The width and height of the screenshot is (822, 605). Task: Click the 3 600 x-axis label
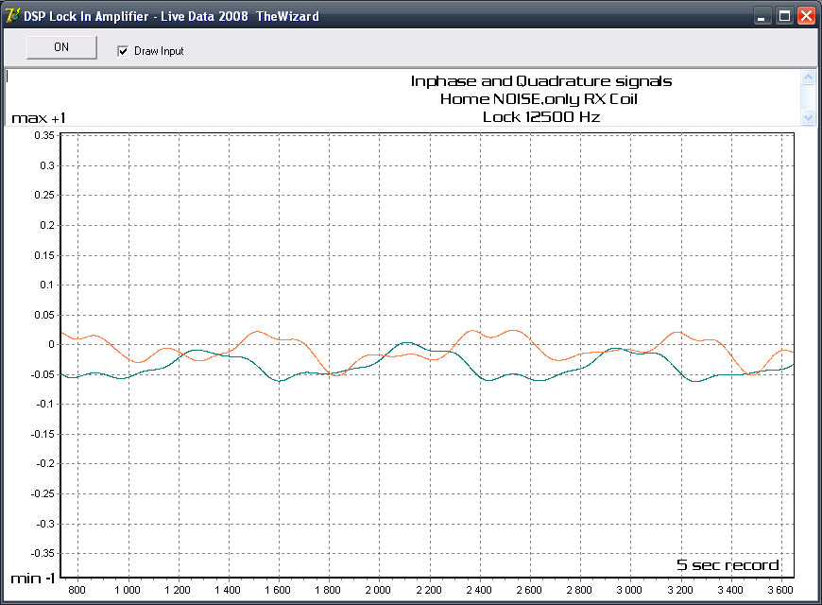[780, 590]
